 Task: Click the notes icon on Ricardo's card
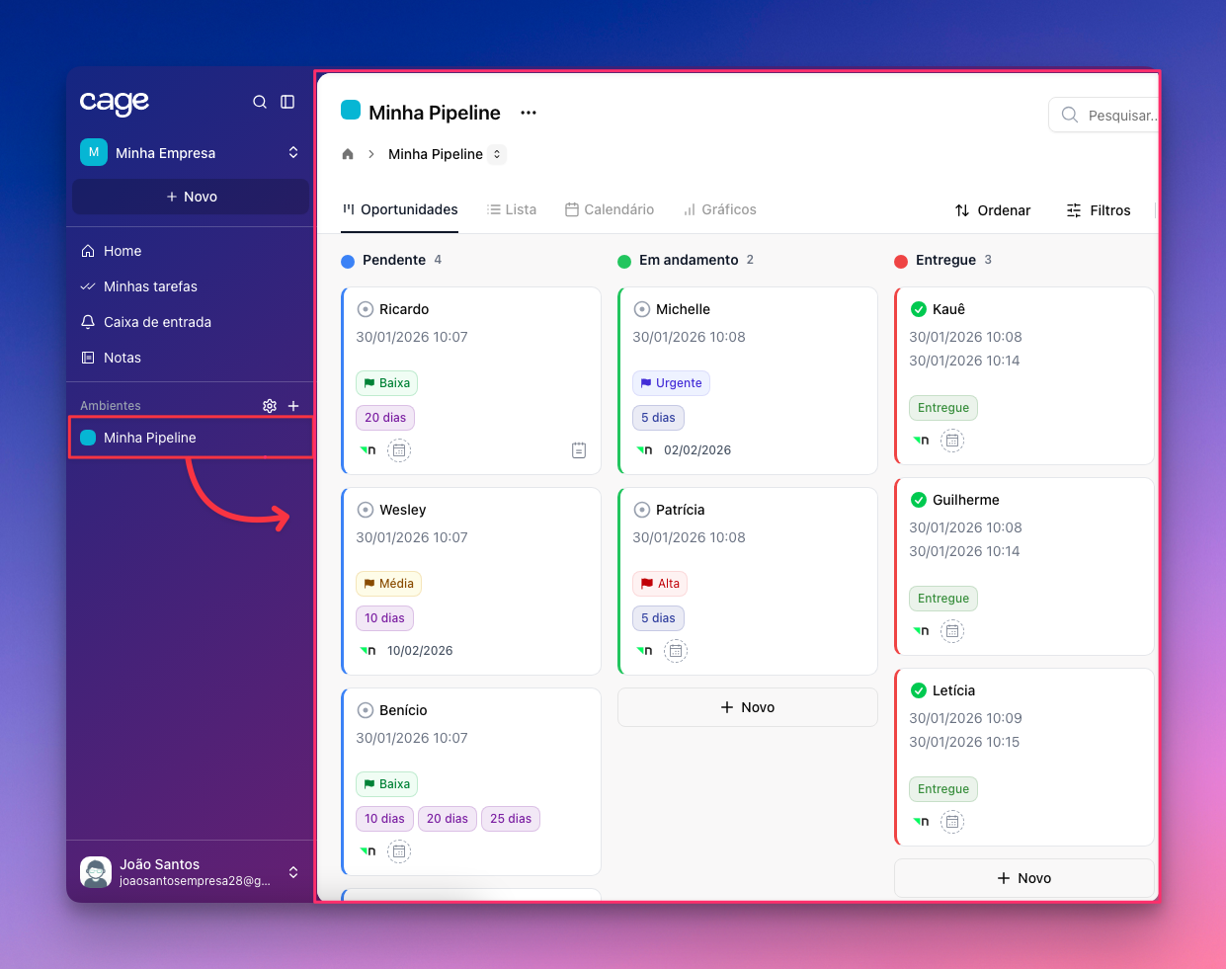[579, 450]
